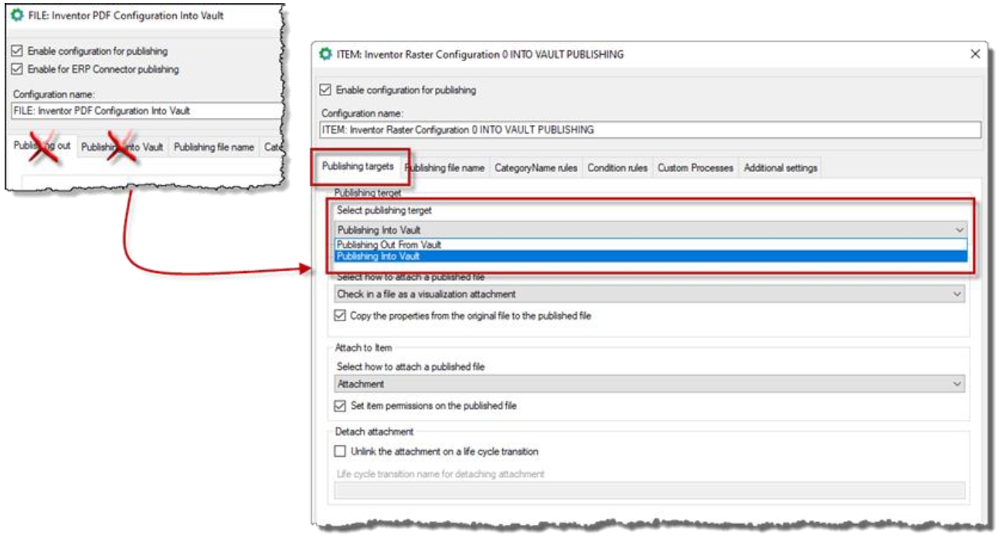This screenshot has height=538, width=999.
Task: Expand the Select publishing target dropdown arrow
Action: coord(959,230)
